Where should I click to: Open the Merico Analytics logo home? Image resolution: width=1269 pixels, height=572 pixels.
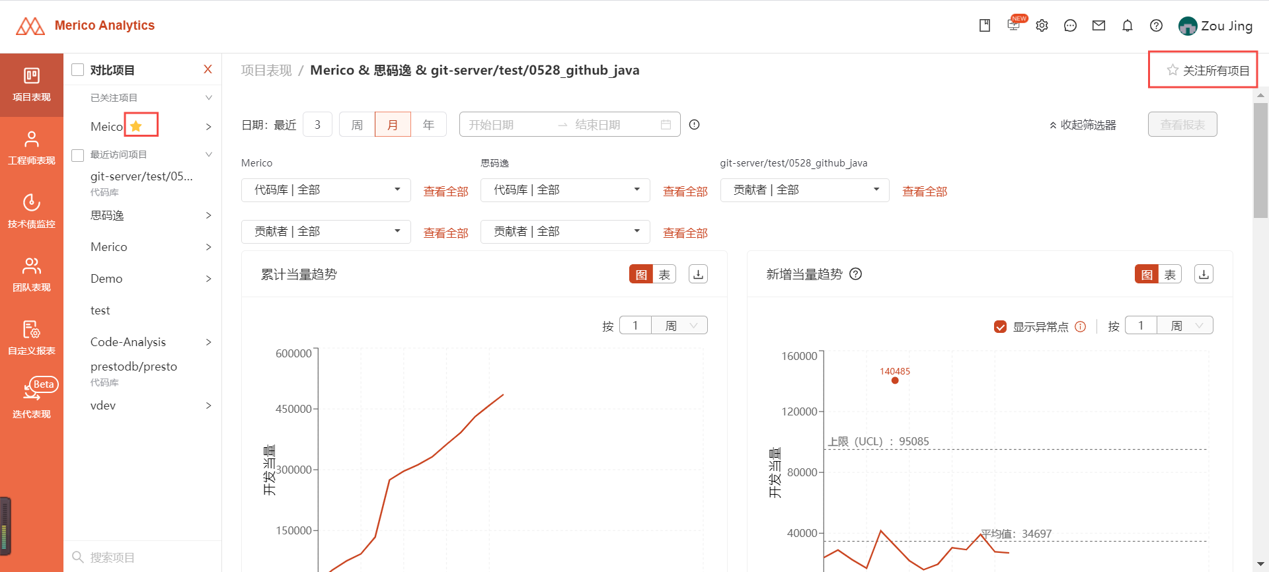click(x=85, y=26)
